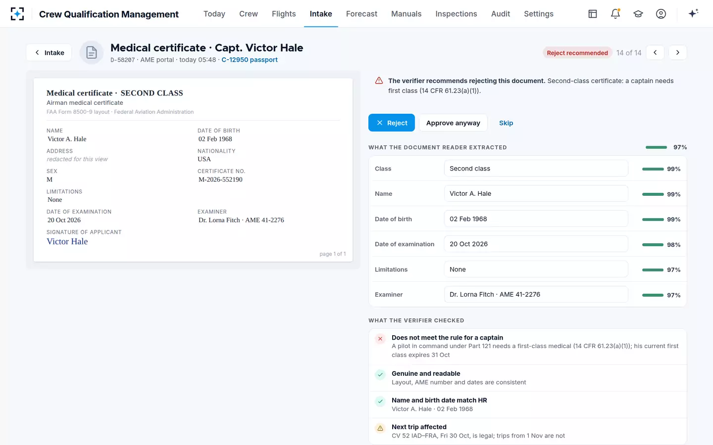Edit the Class field value

pyautogui.click(x=536, y=169)
